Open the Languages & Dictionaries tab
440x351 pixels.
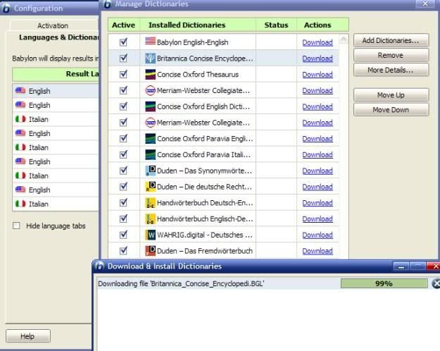59,37
